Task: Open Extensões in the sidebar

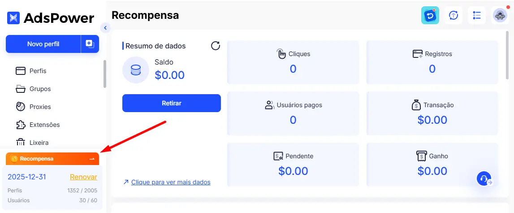Action: tap(44, 125)
